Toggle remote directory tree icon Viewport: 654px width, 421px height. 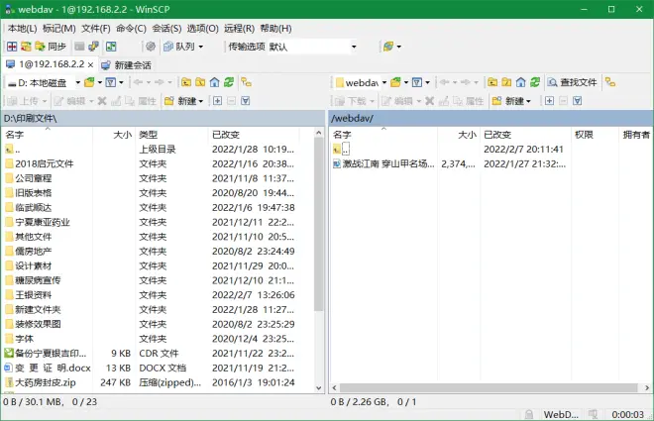click(610, 82)
